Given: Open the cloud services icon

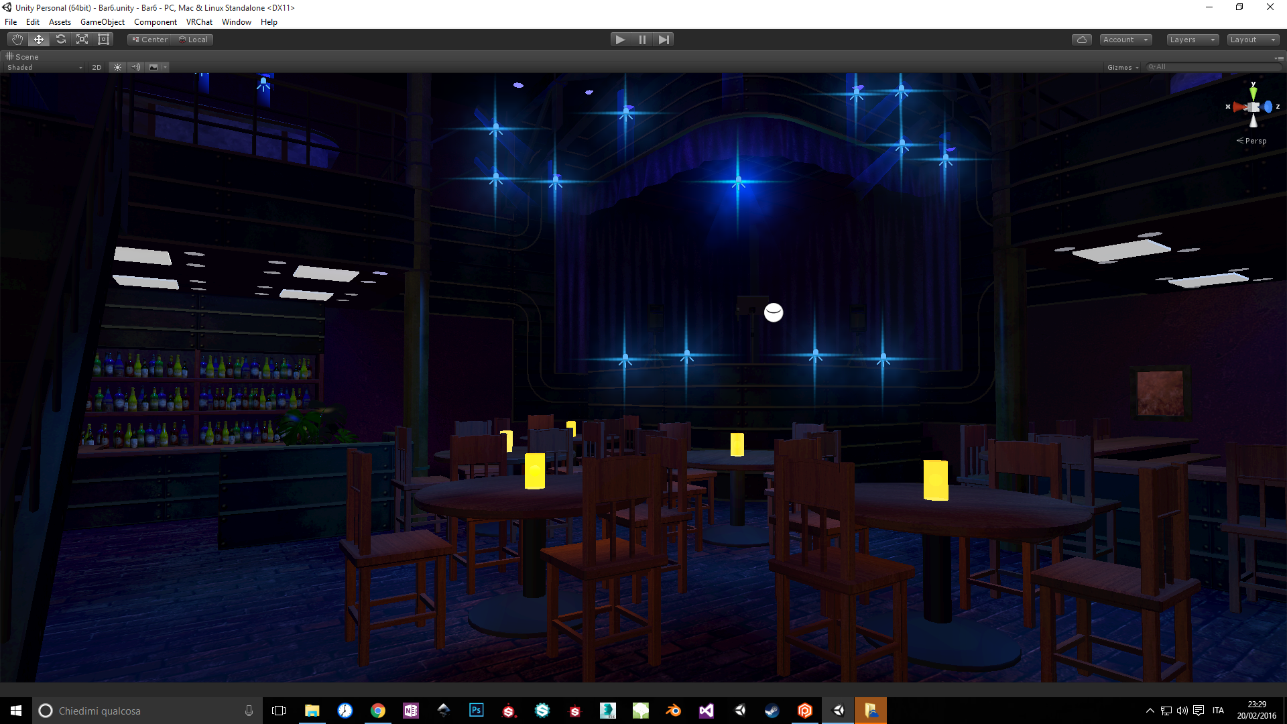Looking at the screenshot, I should point(1081,40).
